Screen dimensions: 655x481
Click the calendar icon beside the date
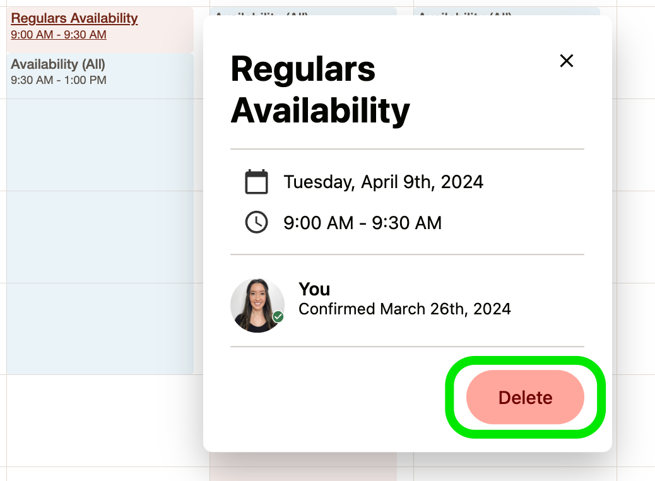click(x=256, y=182)
